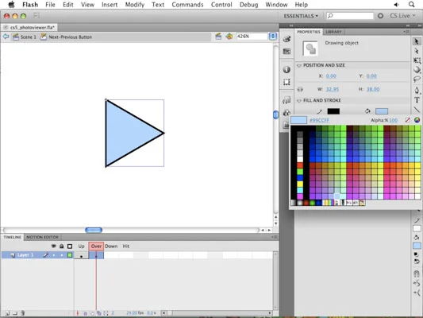Screen dimensions: 423x318
Task: Toggle Show All Layers as Outlines box
Action: click(x=70, y=246)
